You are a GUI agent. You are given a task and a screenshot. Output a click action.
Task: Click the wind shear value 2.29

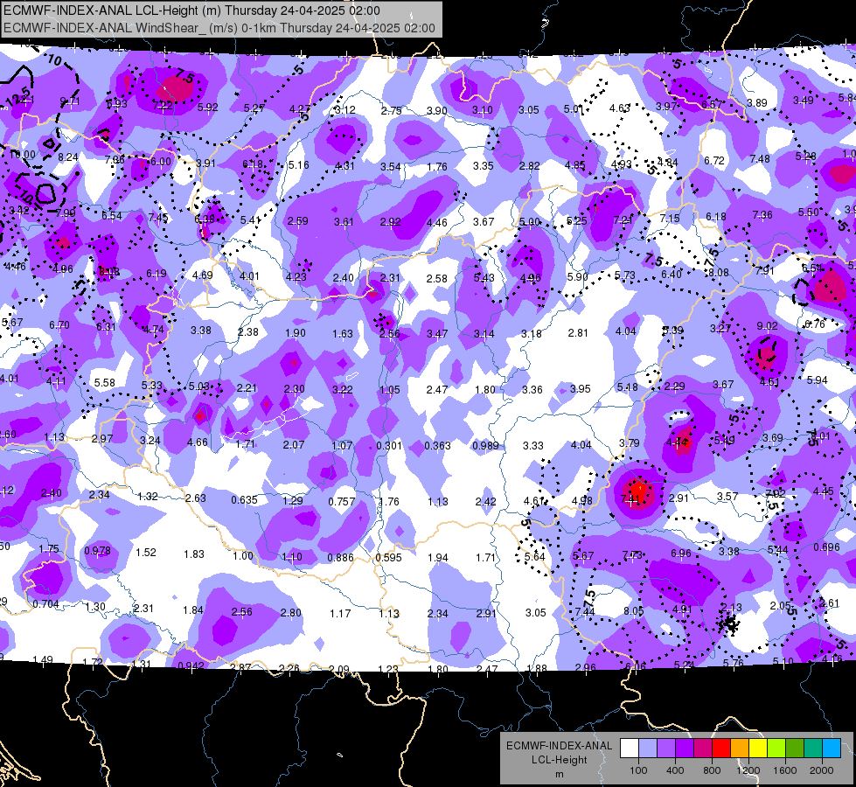[674, 387]
